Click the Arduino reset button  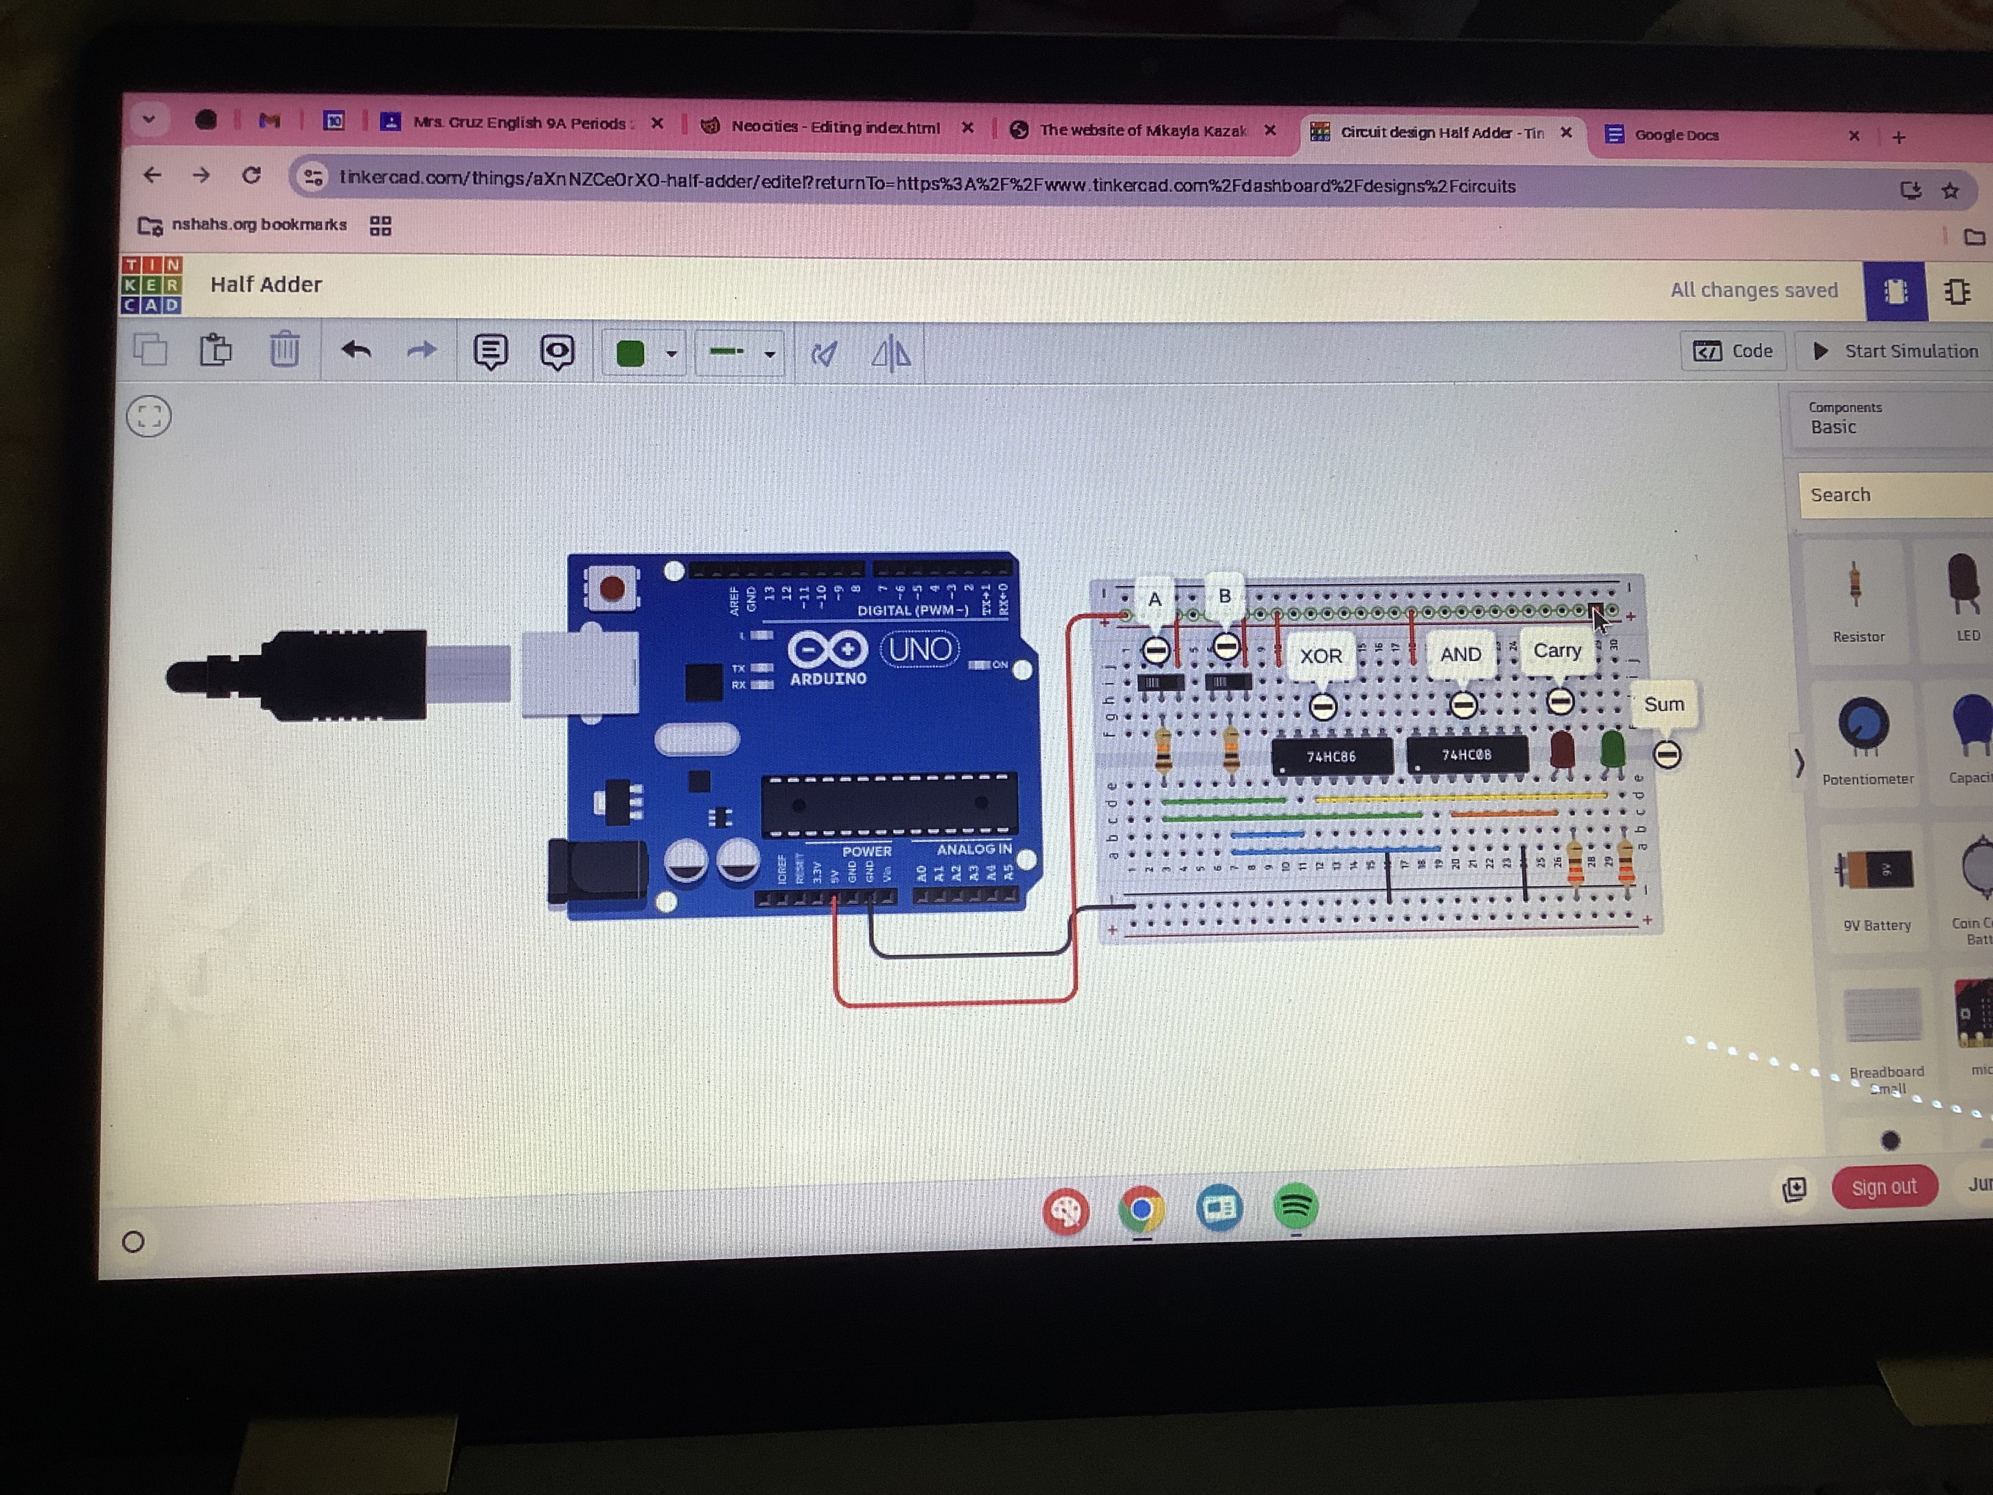612,589
